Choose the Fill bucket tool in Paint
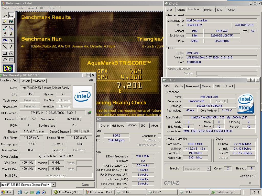 point(11,21)
